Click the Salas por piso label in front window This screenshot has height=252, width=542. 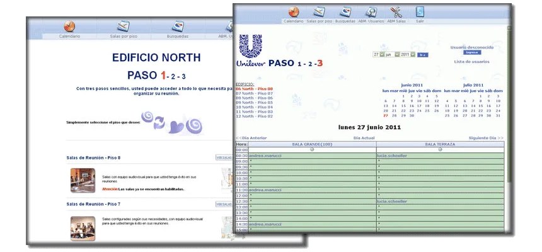pyautogui.click(x=320, y=21)
